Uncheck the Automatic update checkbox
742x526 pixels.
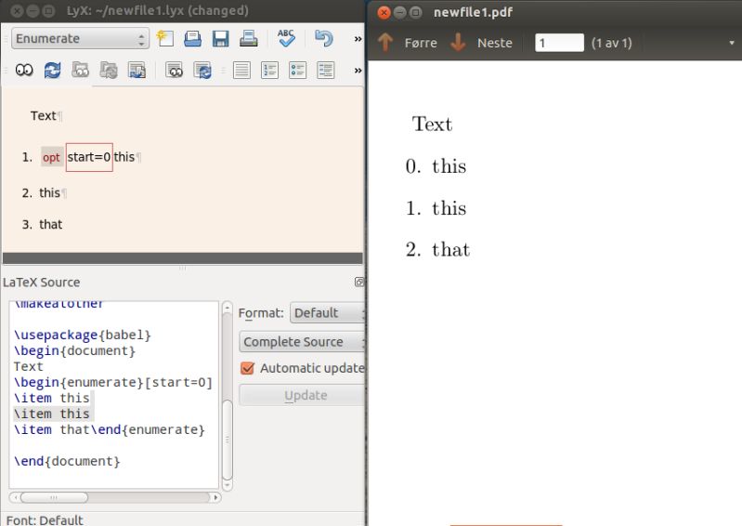[x=247, y=368]
